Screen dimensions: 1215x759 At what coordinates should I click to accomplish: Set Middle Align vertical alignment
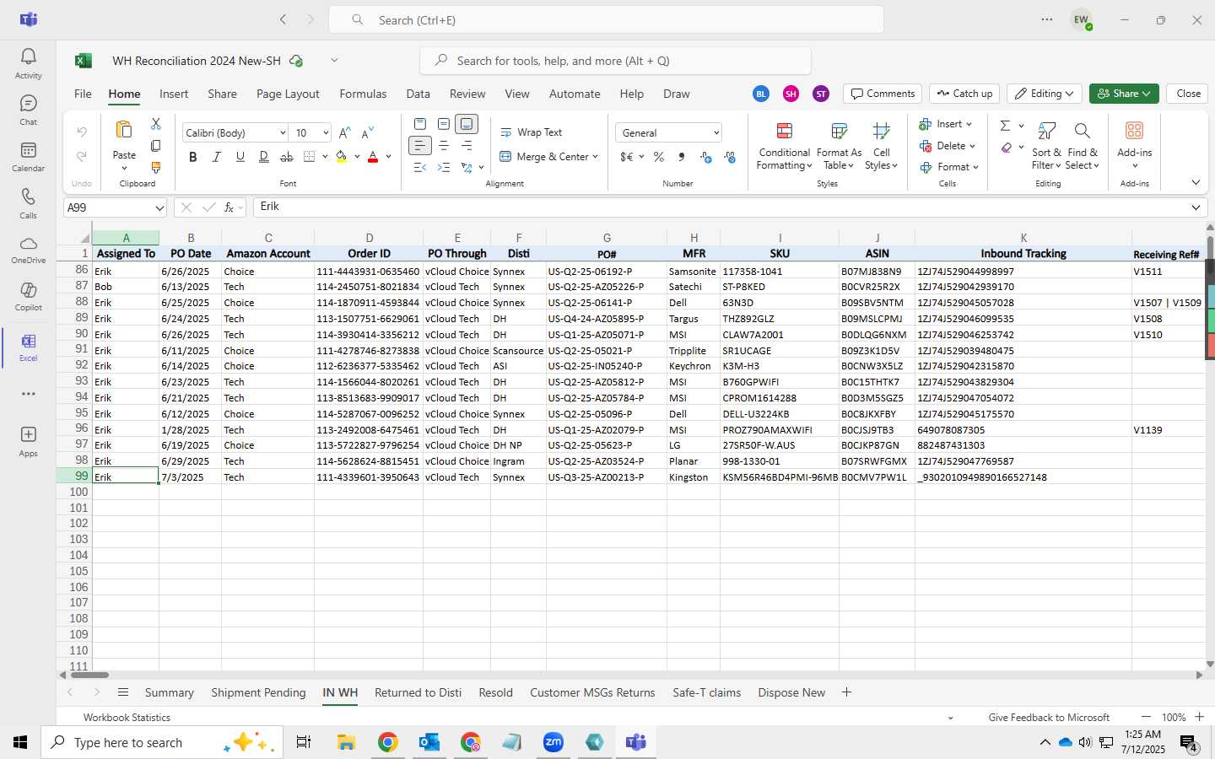[x=443, y=124]
